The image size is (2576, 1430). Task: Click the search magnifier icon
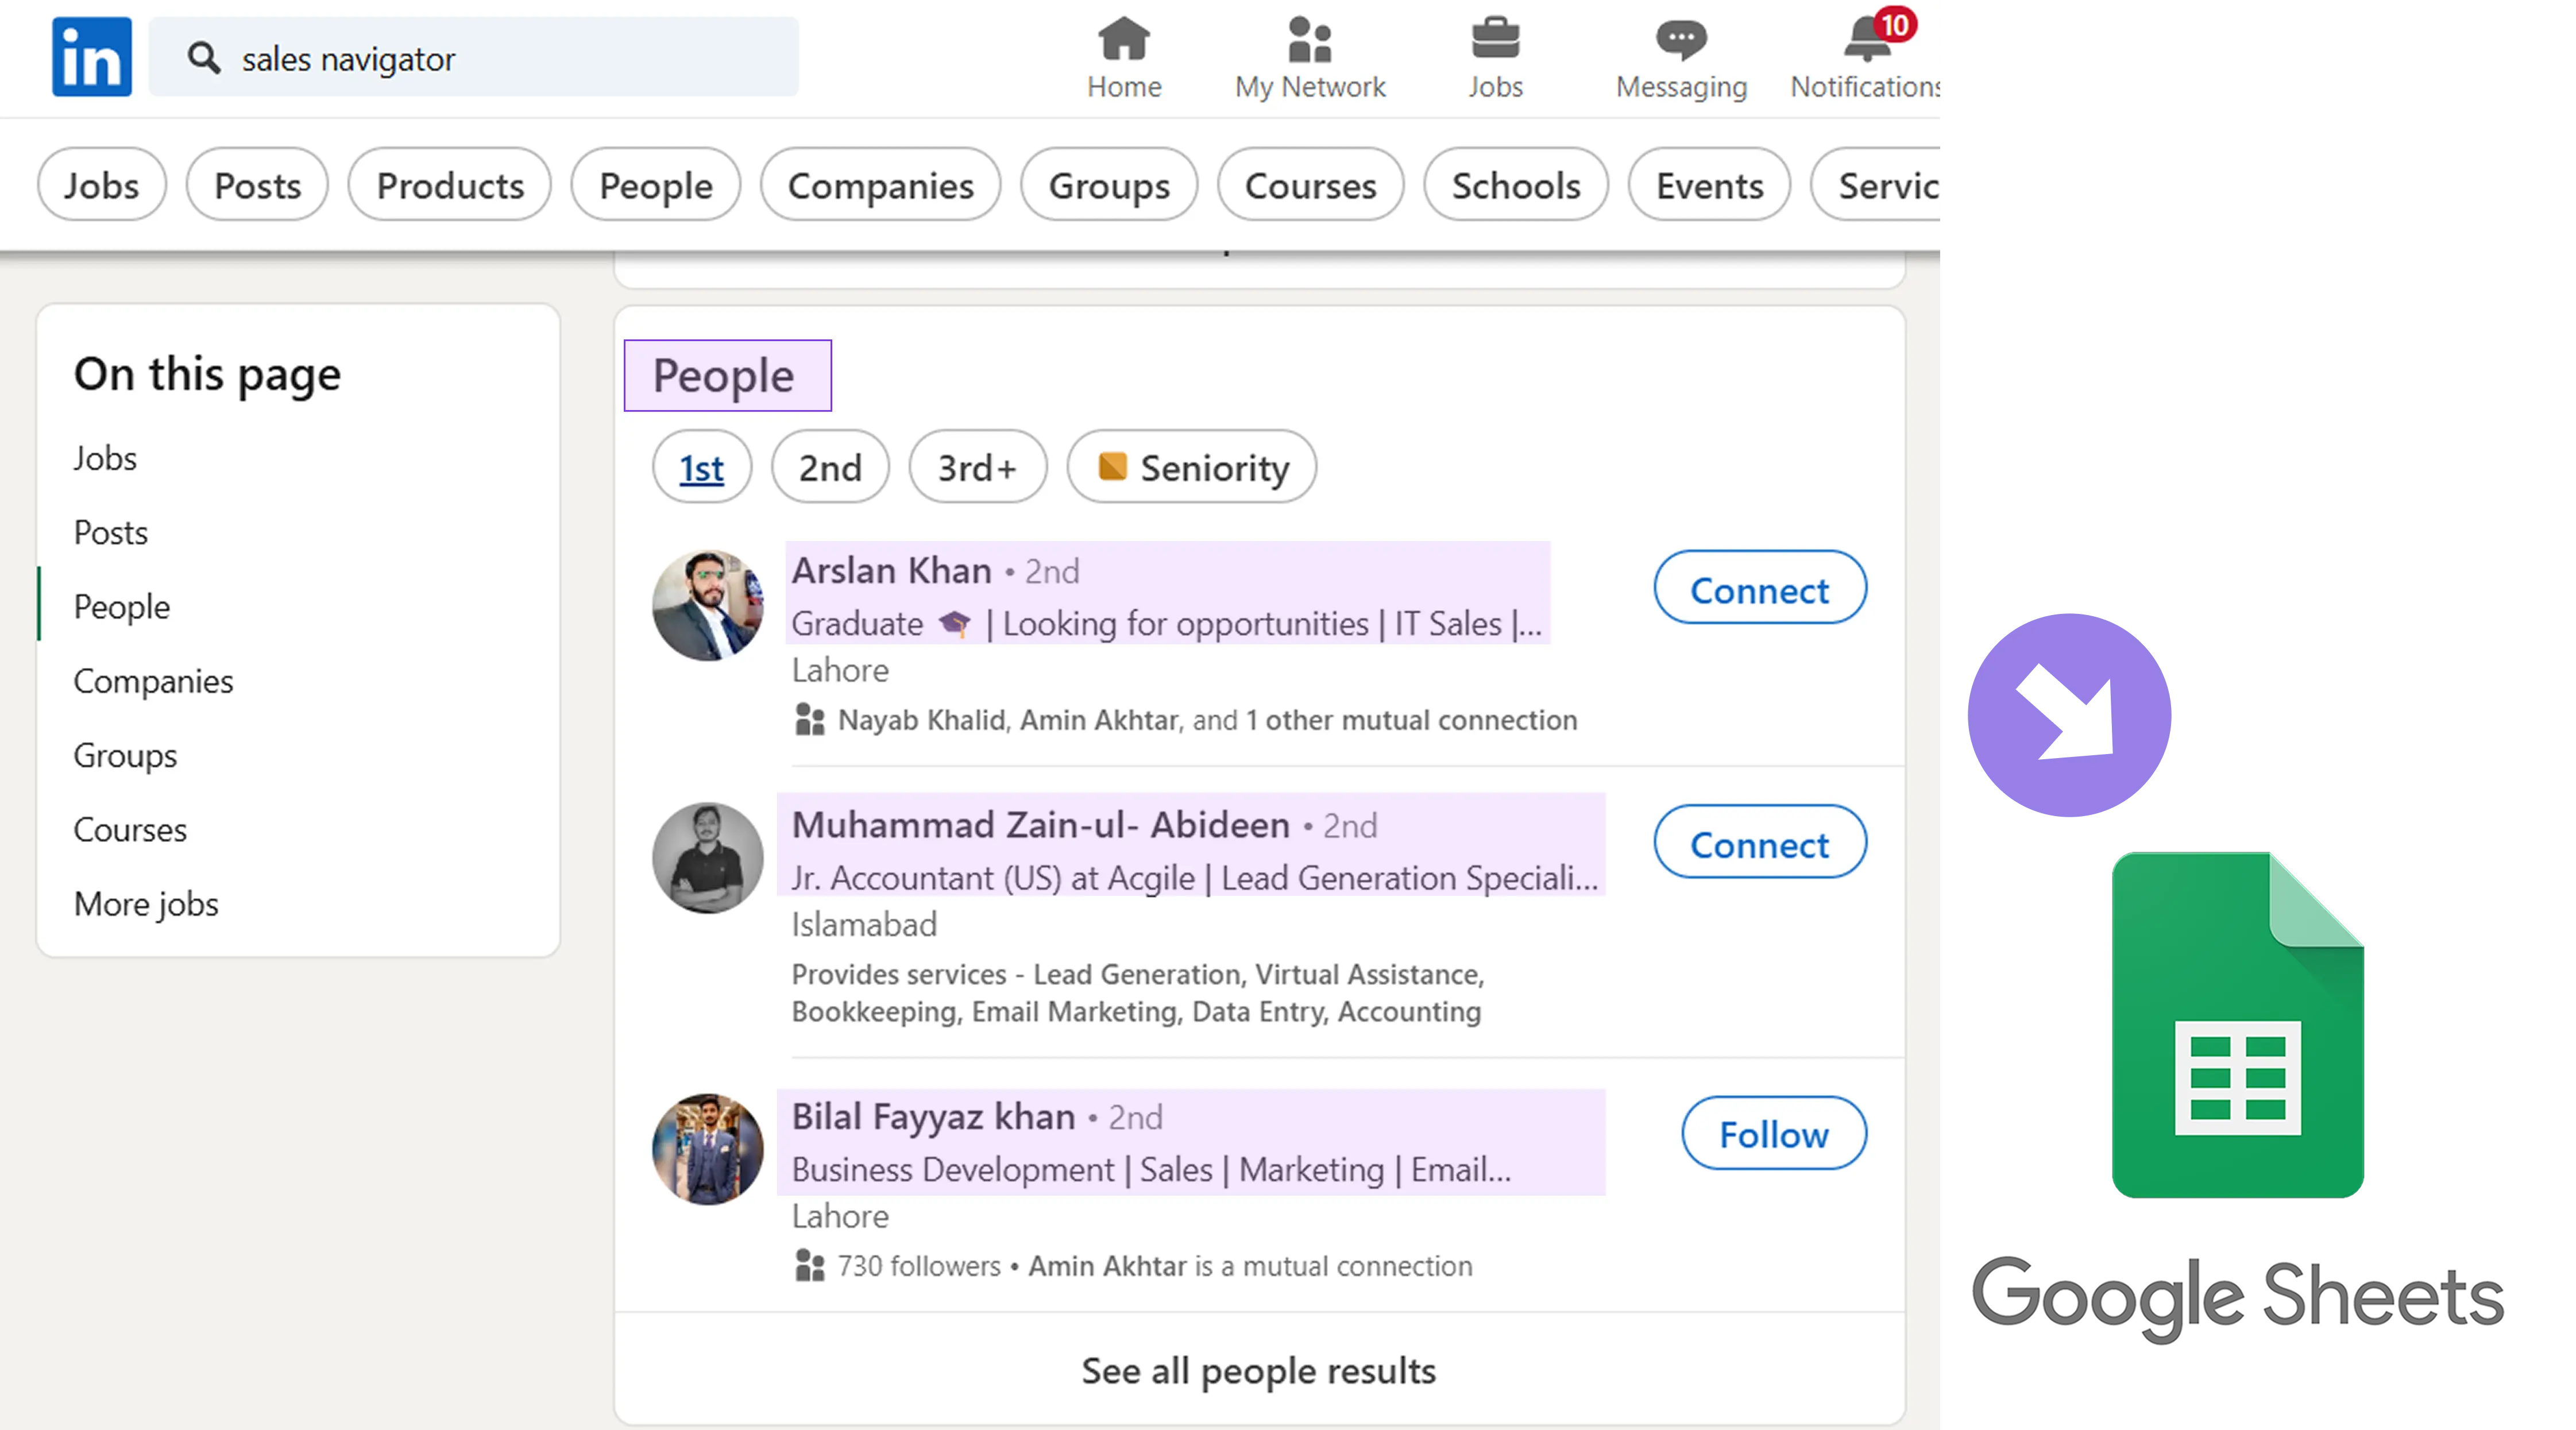pos(204,58)
